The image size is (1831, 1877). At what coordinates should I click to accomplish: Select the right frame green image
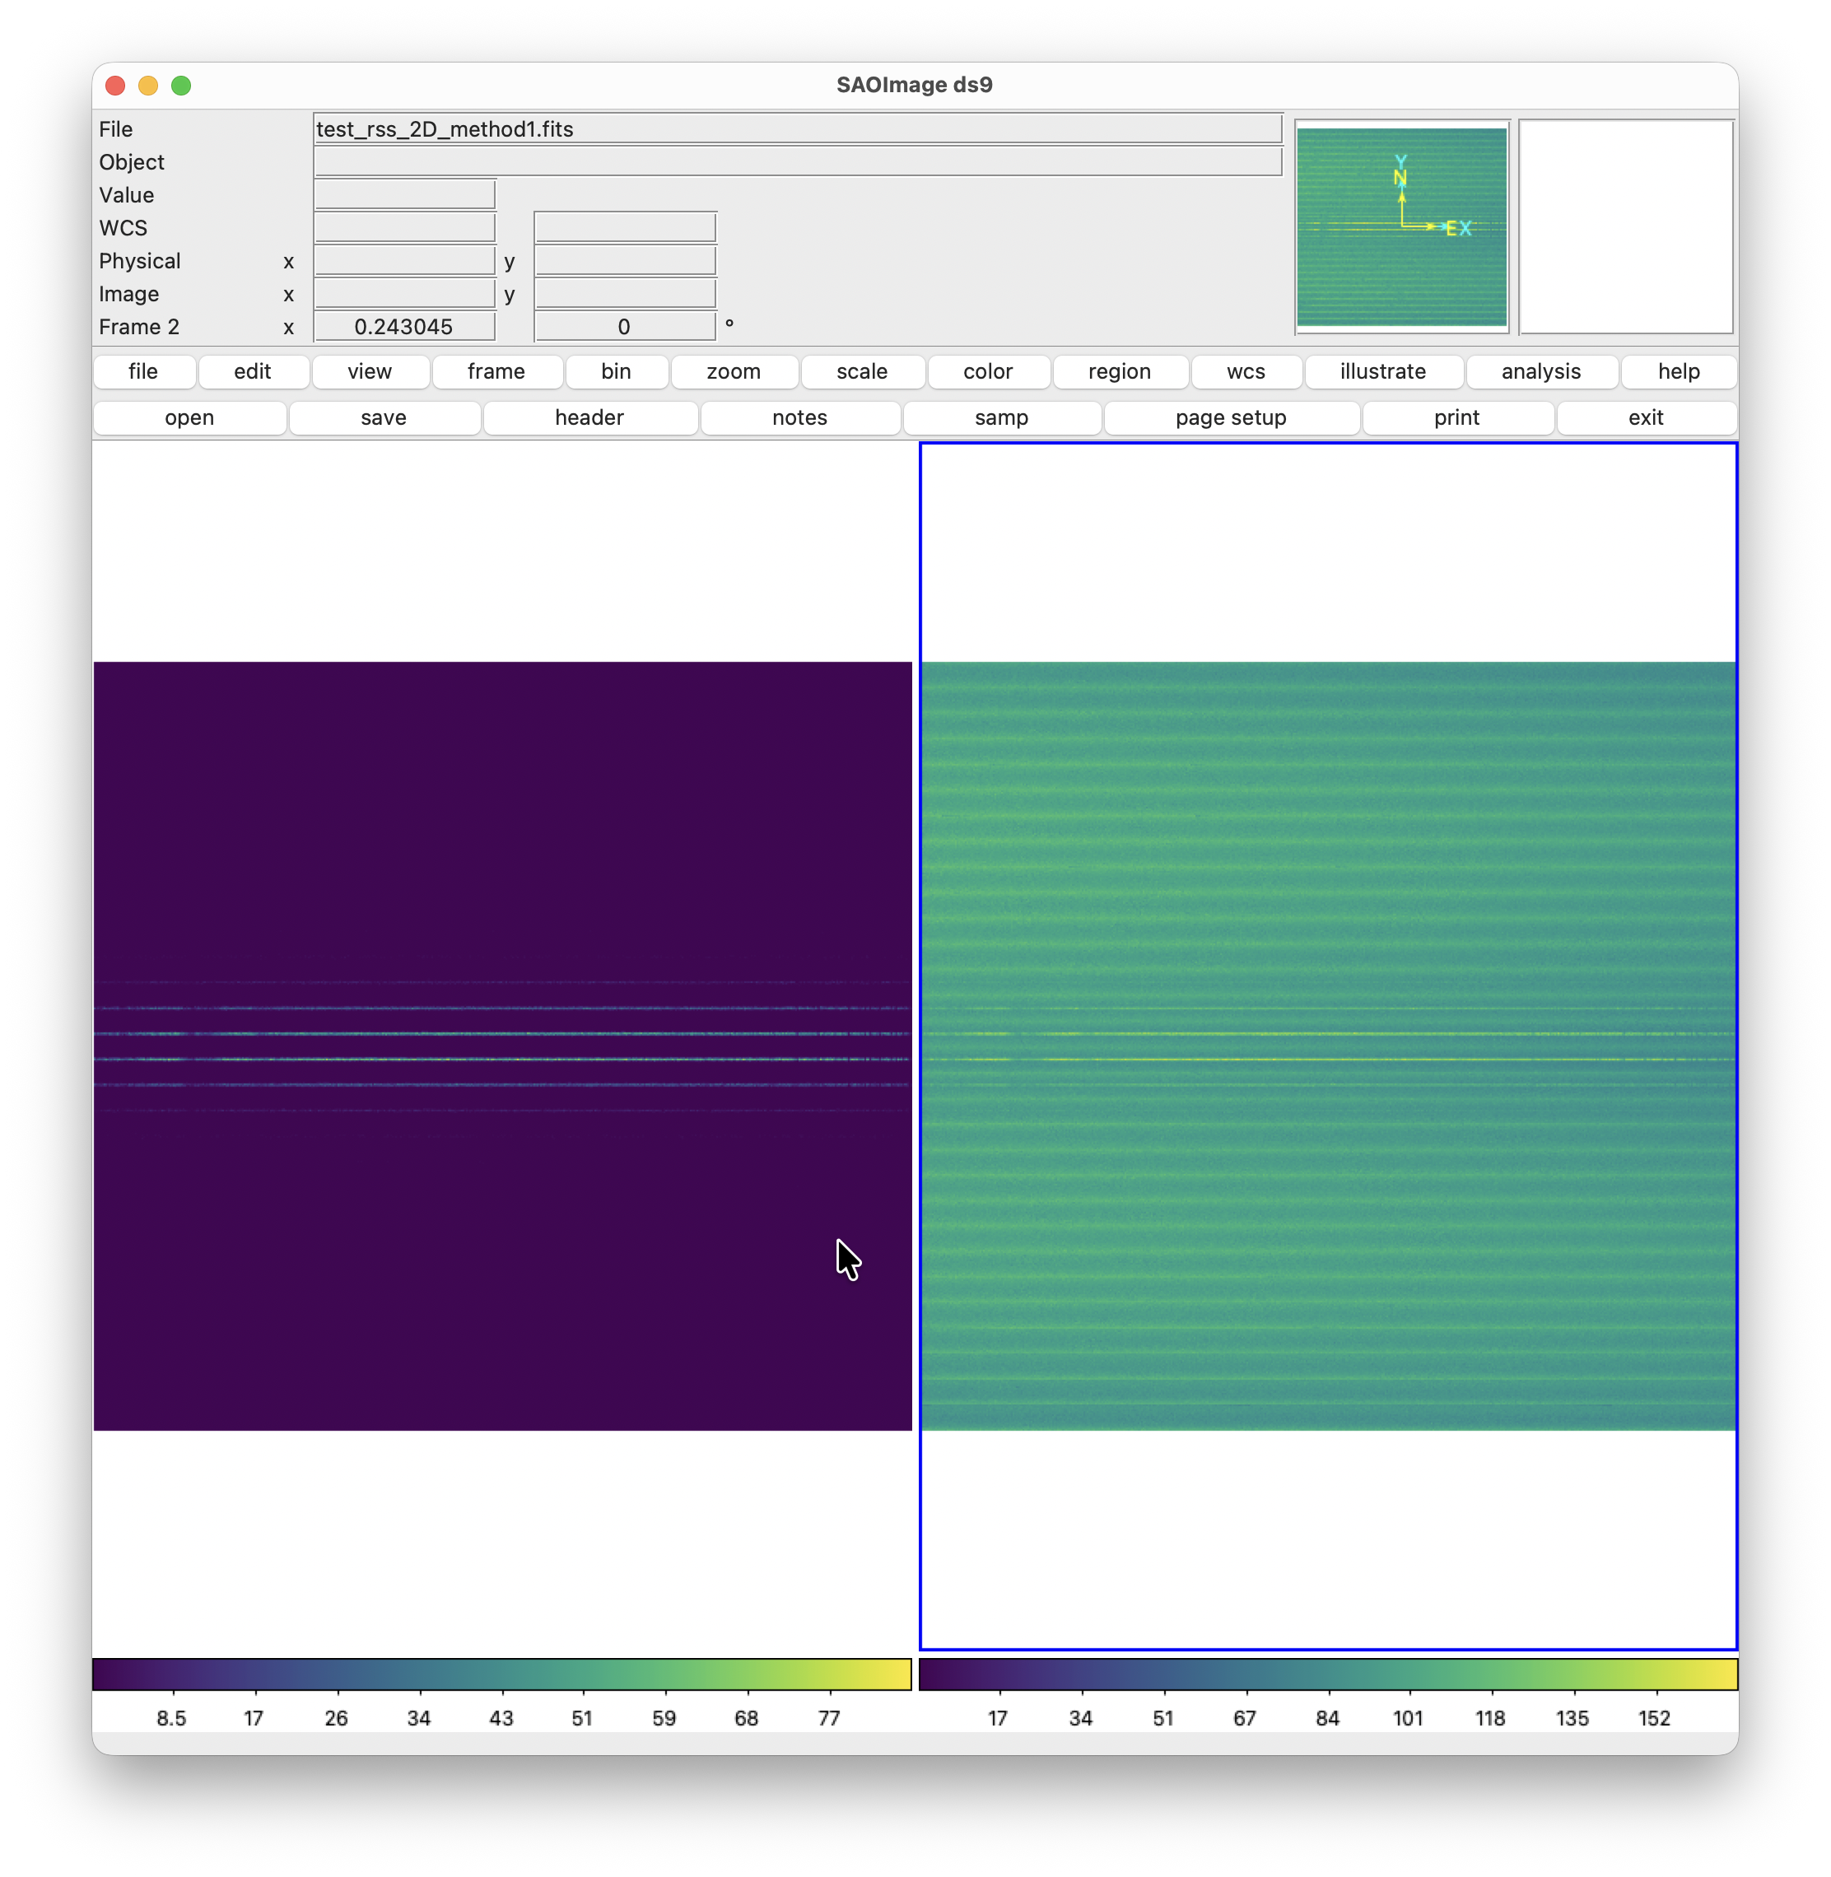pos(1328,1046)
